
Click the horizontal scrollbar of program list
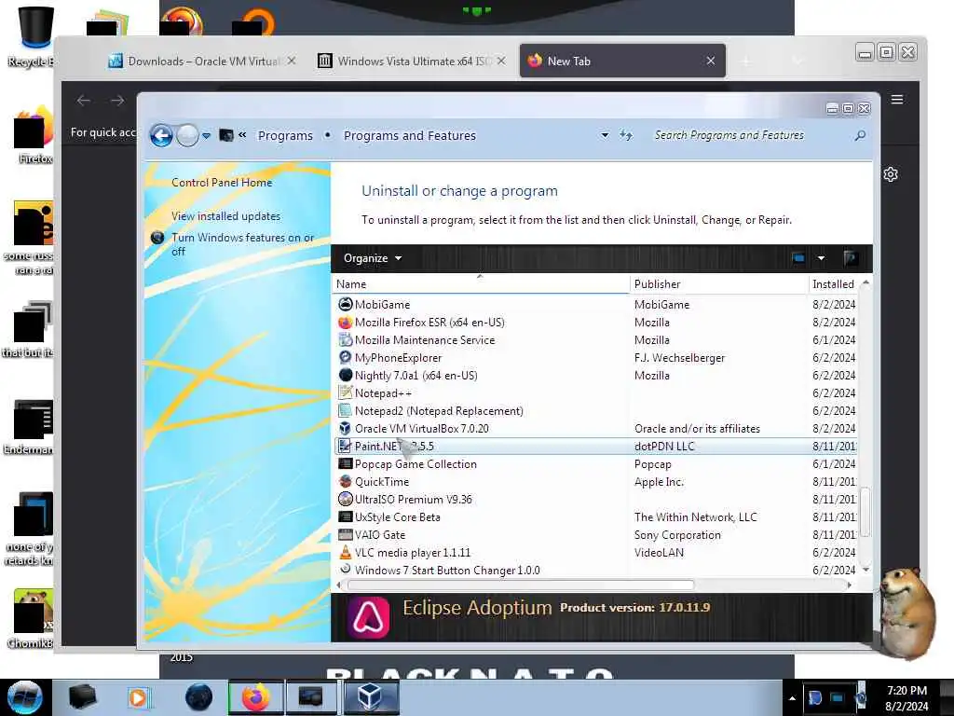tap(521, 585)
